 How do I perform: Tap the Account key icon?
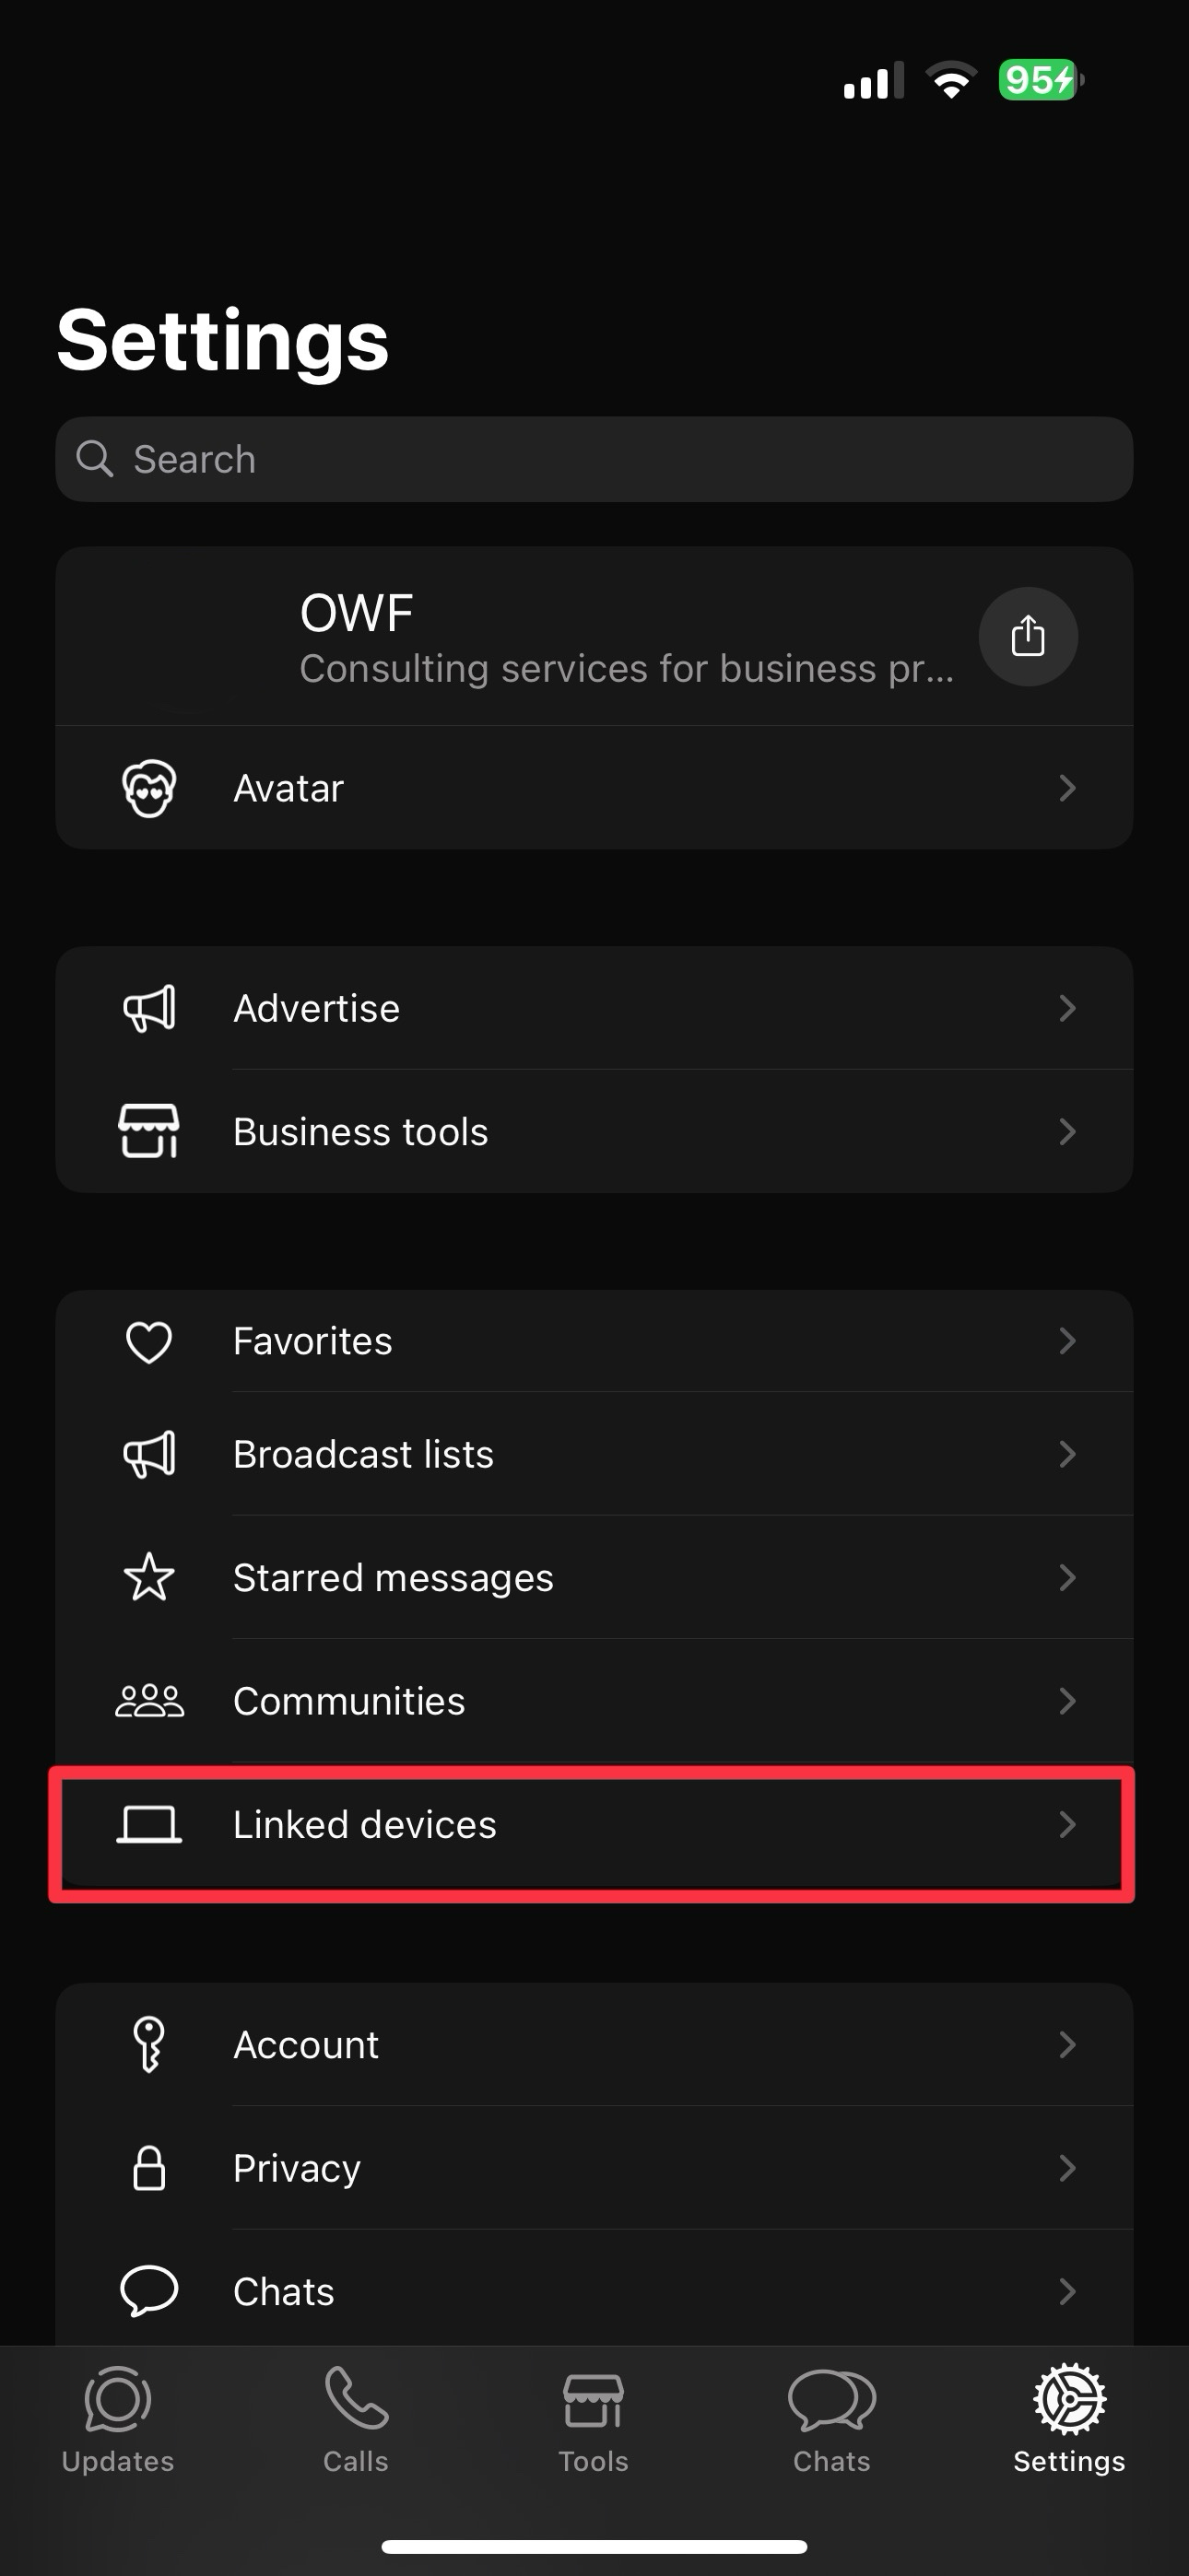click(x=149, y=2044)
